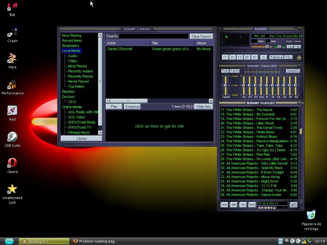
Task: Click the Hide Info button
Action: click(203, 107)
